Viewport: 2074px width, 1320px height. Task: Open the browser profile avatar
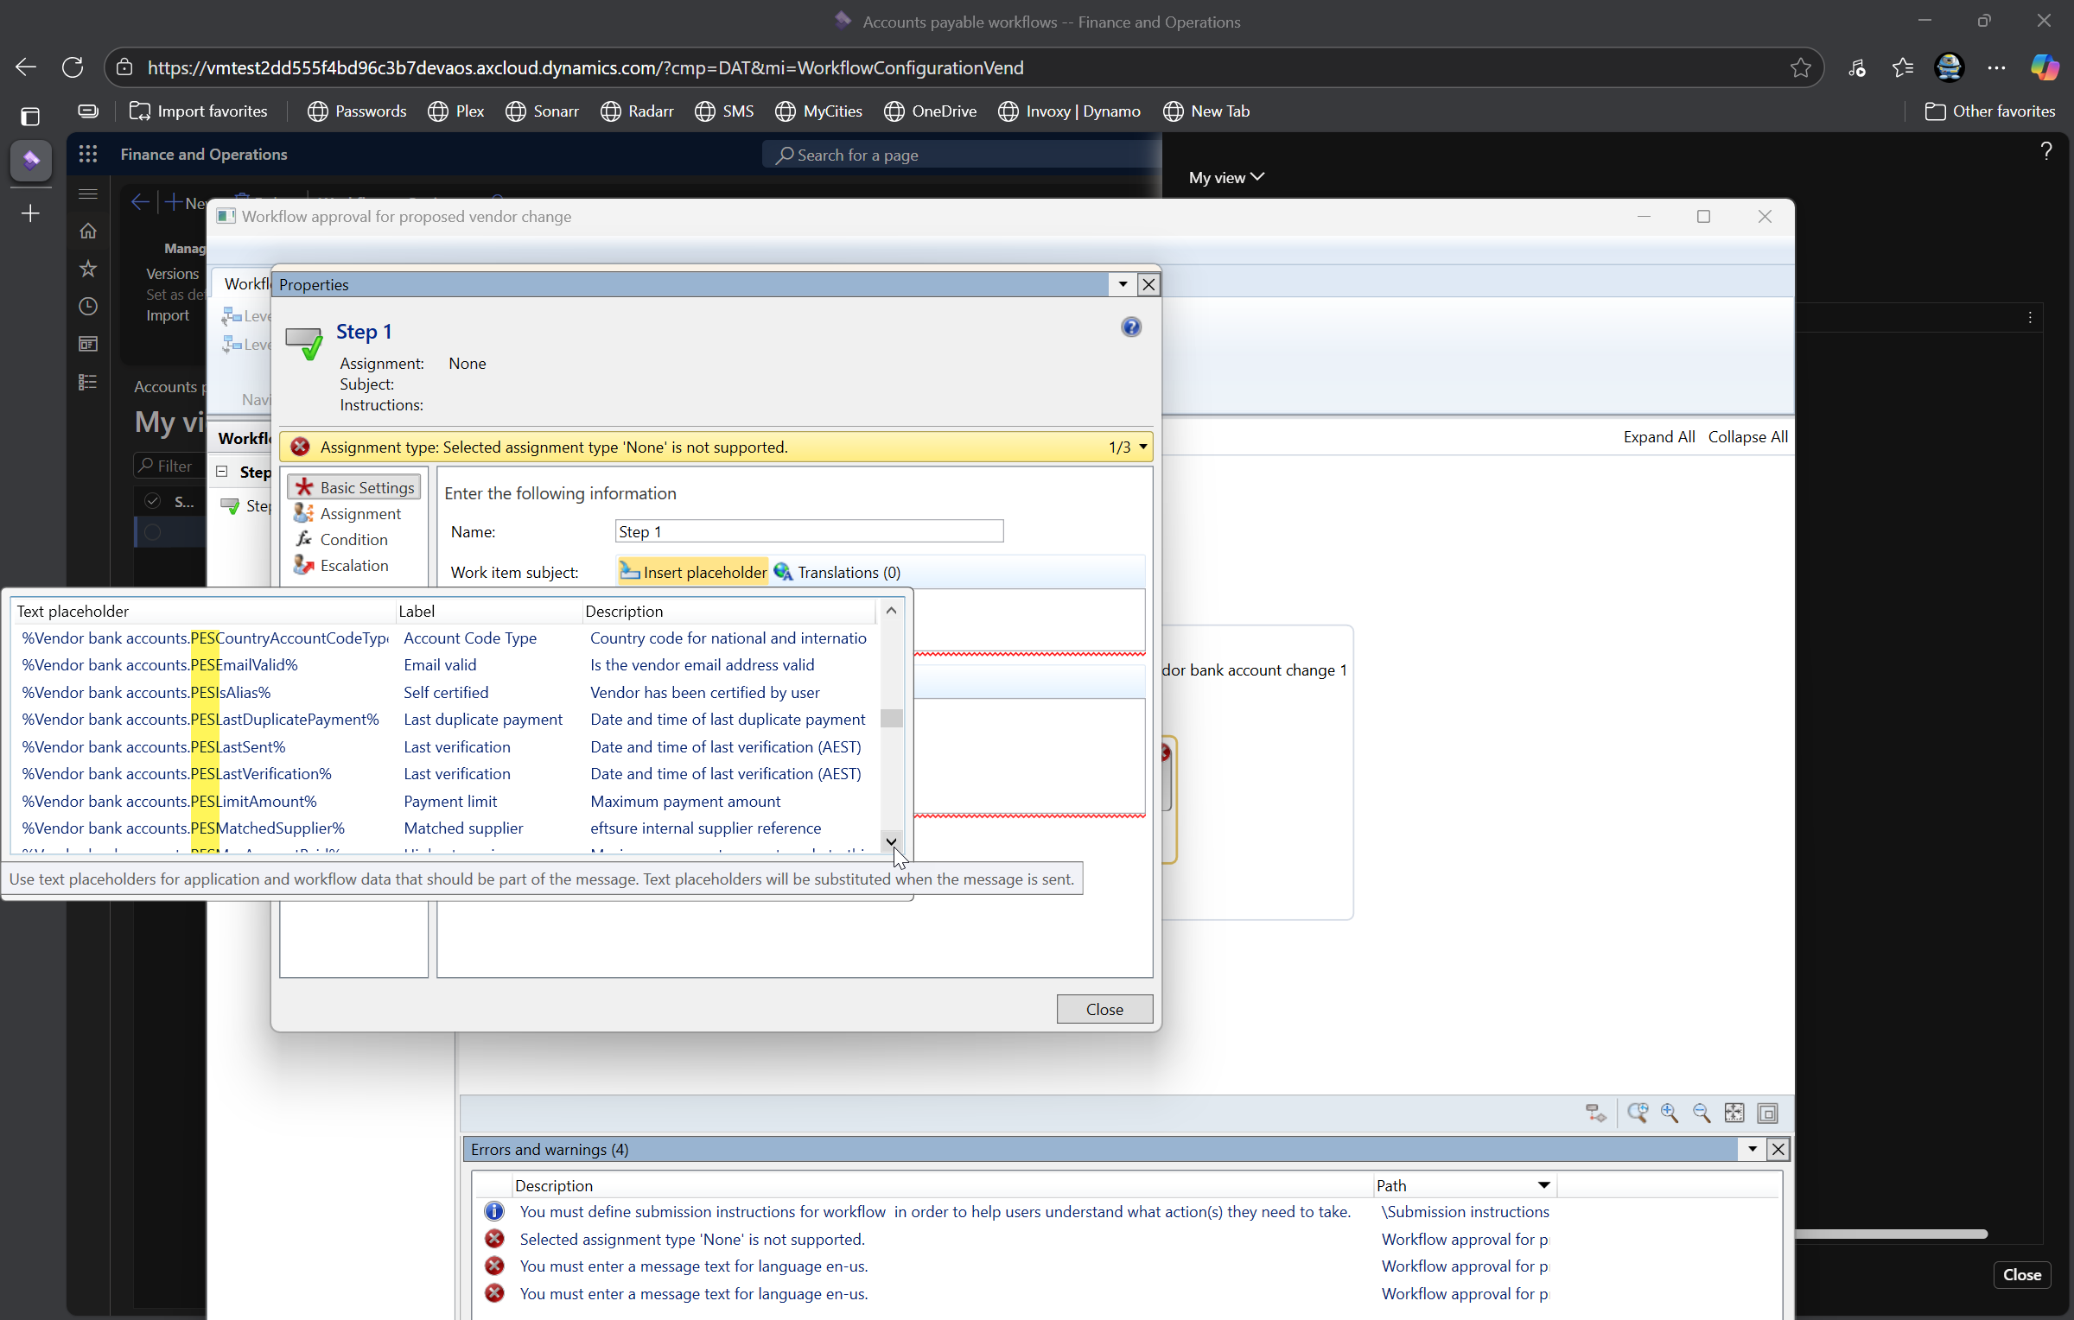[x=1950, y=67]
